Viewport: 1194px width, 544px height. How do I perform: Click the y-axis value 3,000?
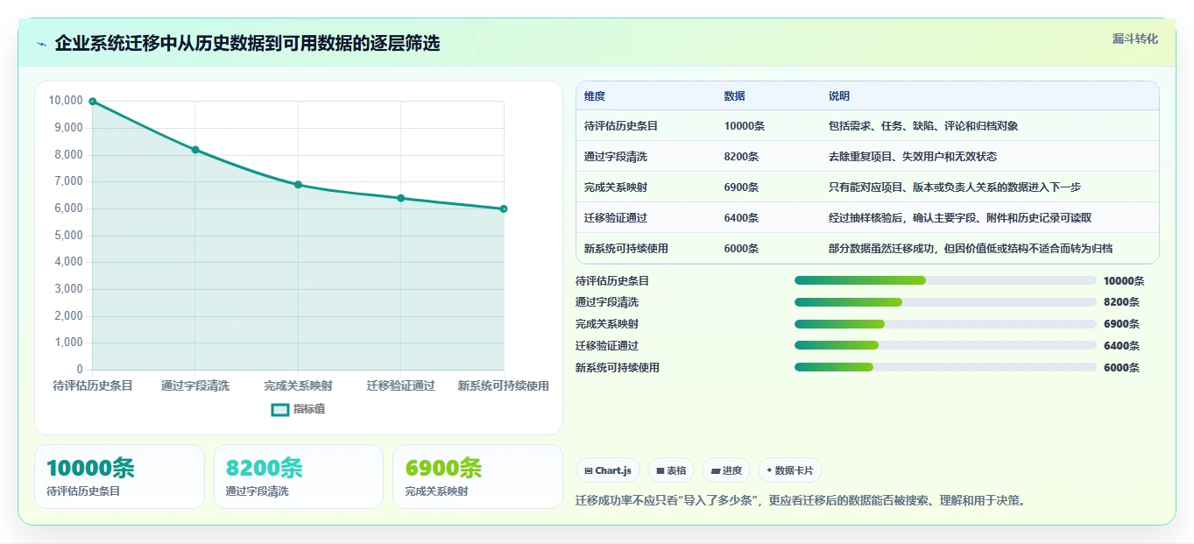click(x=68, y=289)
